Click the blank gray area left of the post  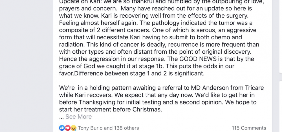point(27,66)
